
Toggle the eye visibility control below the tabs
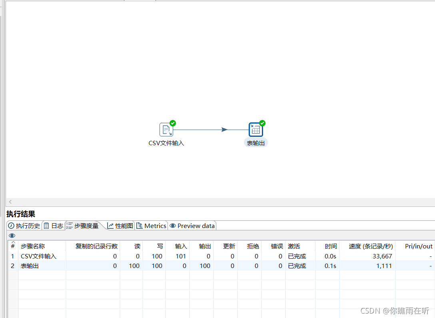12,236
